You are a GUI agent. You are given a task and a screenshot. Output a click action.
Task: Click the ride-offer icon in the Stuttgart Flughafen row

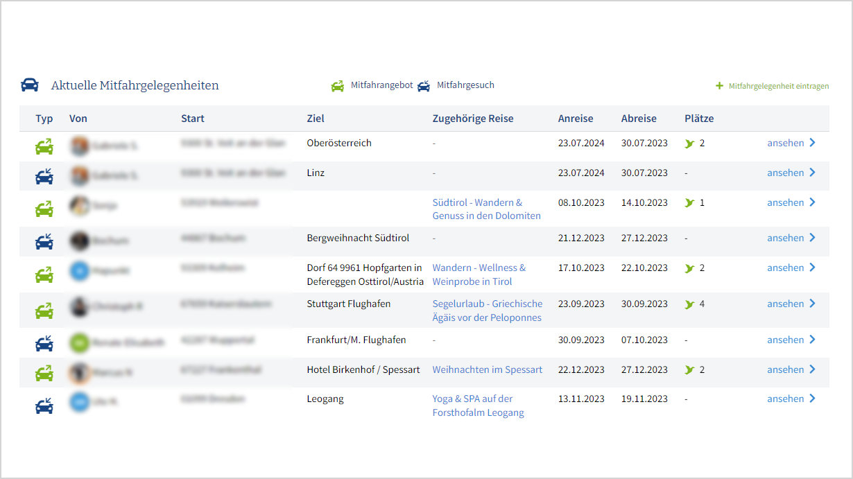pos(44,311)
